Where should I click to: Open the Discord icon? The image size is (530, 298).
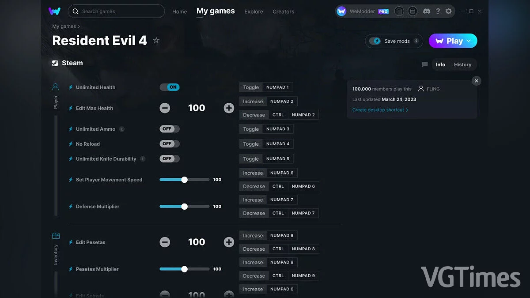pos(427,11)
